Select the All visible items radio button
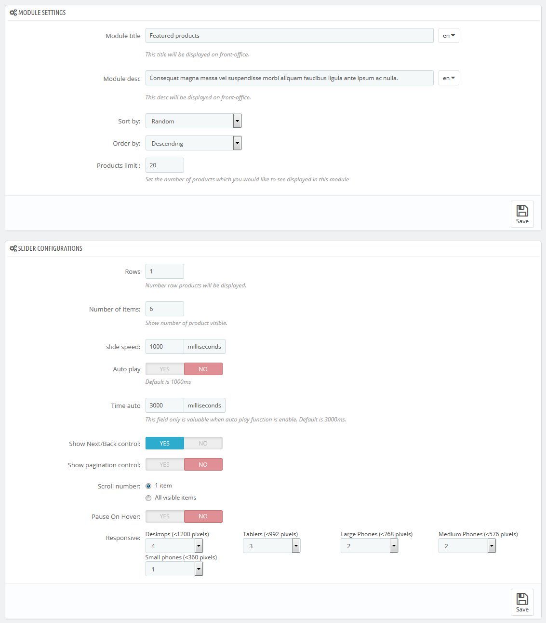Image resolution: width=546 pixels, height=623 pixels. (x=148, y=498)
